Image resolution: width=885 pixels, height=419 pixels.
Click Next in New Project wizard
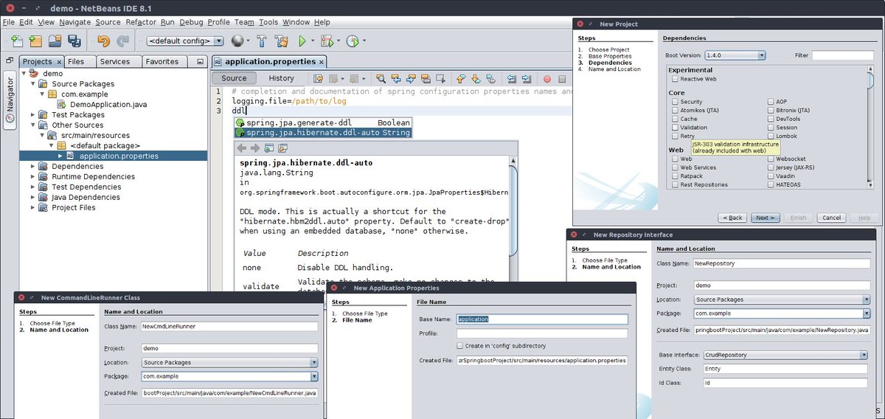pos(765,218)
